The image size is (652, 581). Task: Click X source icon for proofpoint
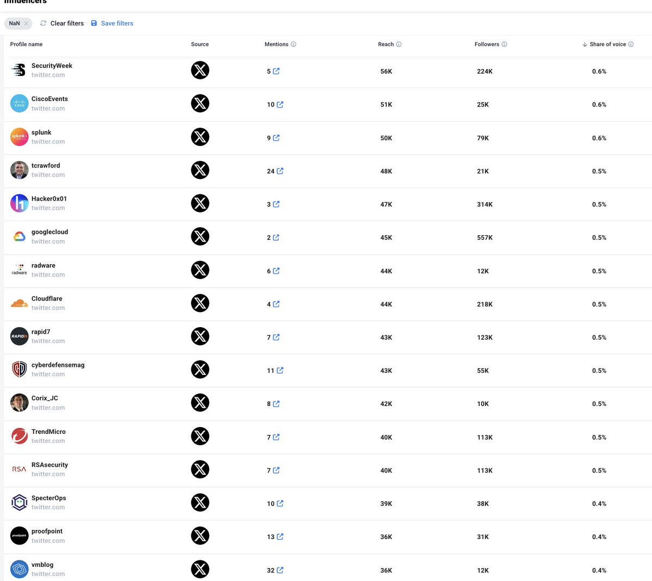click(x=200, y=536)
